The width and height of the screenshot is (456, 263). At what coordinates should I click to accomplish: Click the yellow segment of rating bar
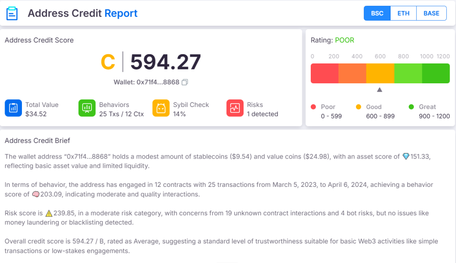(380, 74)
